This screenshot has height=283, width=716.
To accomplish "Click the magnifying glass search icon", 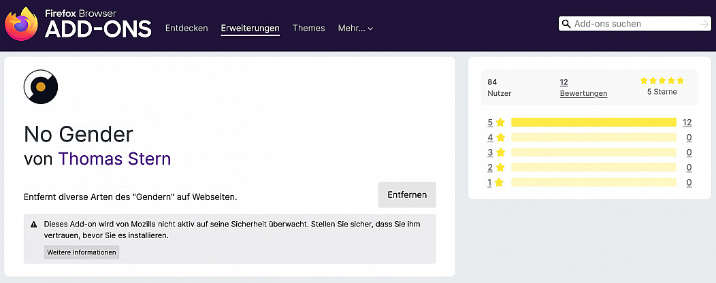I will coord(566,24).
